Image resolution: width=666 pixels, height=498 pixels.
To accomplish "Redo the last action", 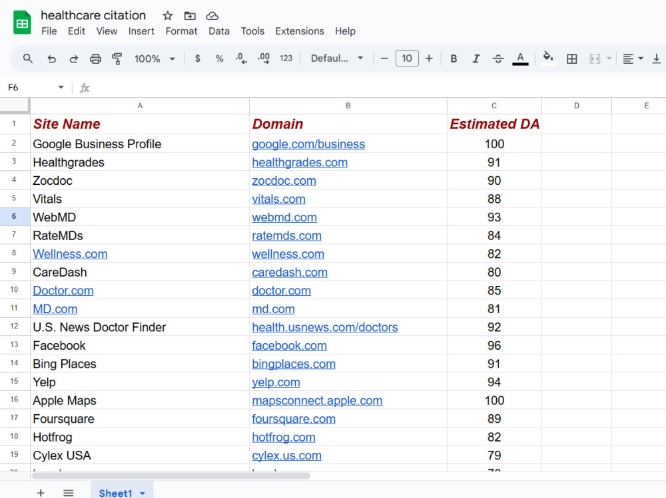I will [73, 59].
